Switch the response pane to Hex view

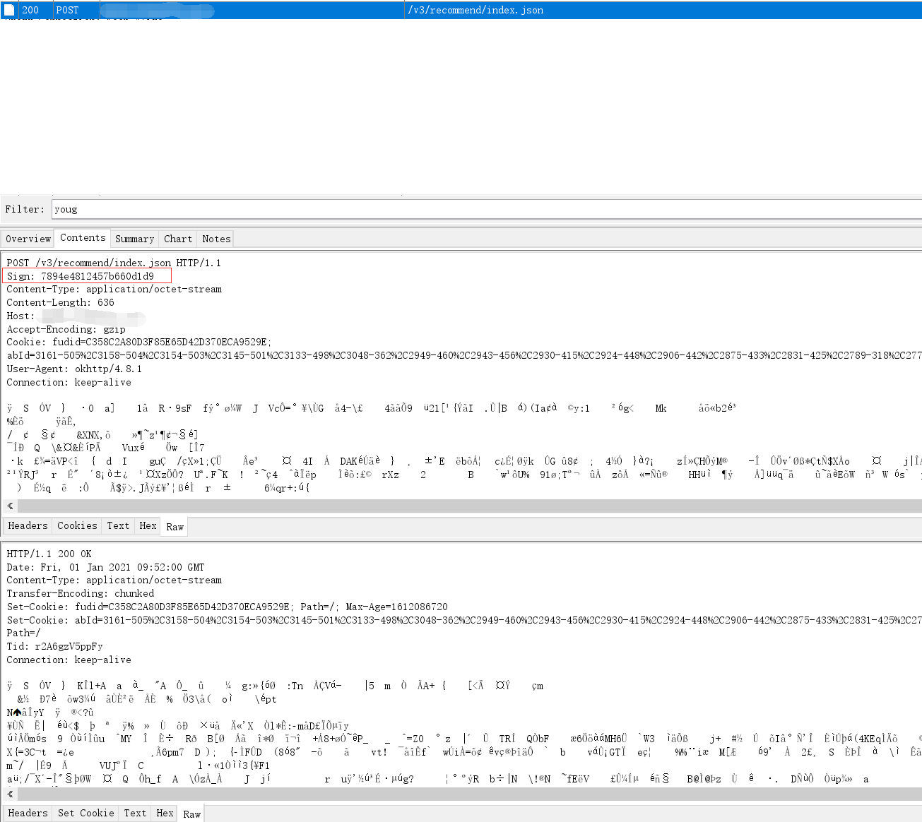click(x=165, y=813)
